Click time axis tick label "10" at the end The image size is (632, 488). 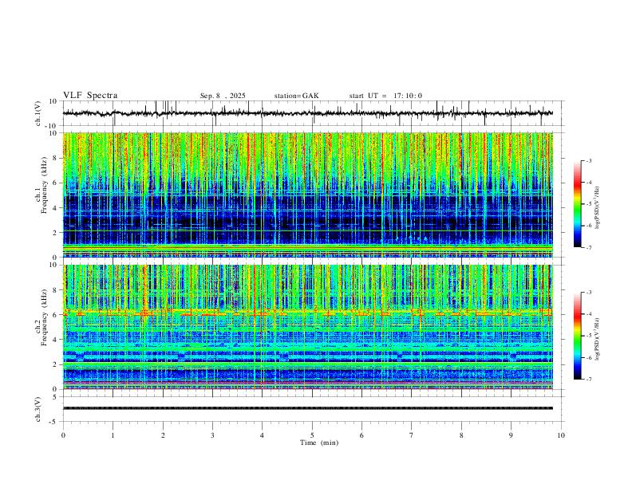(561, 435)
